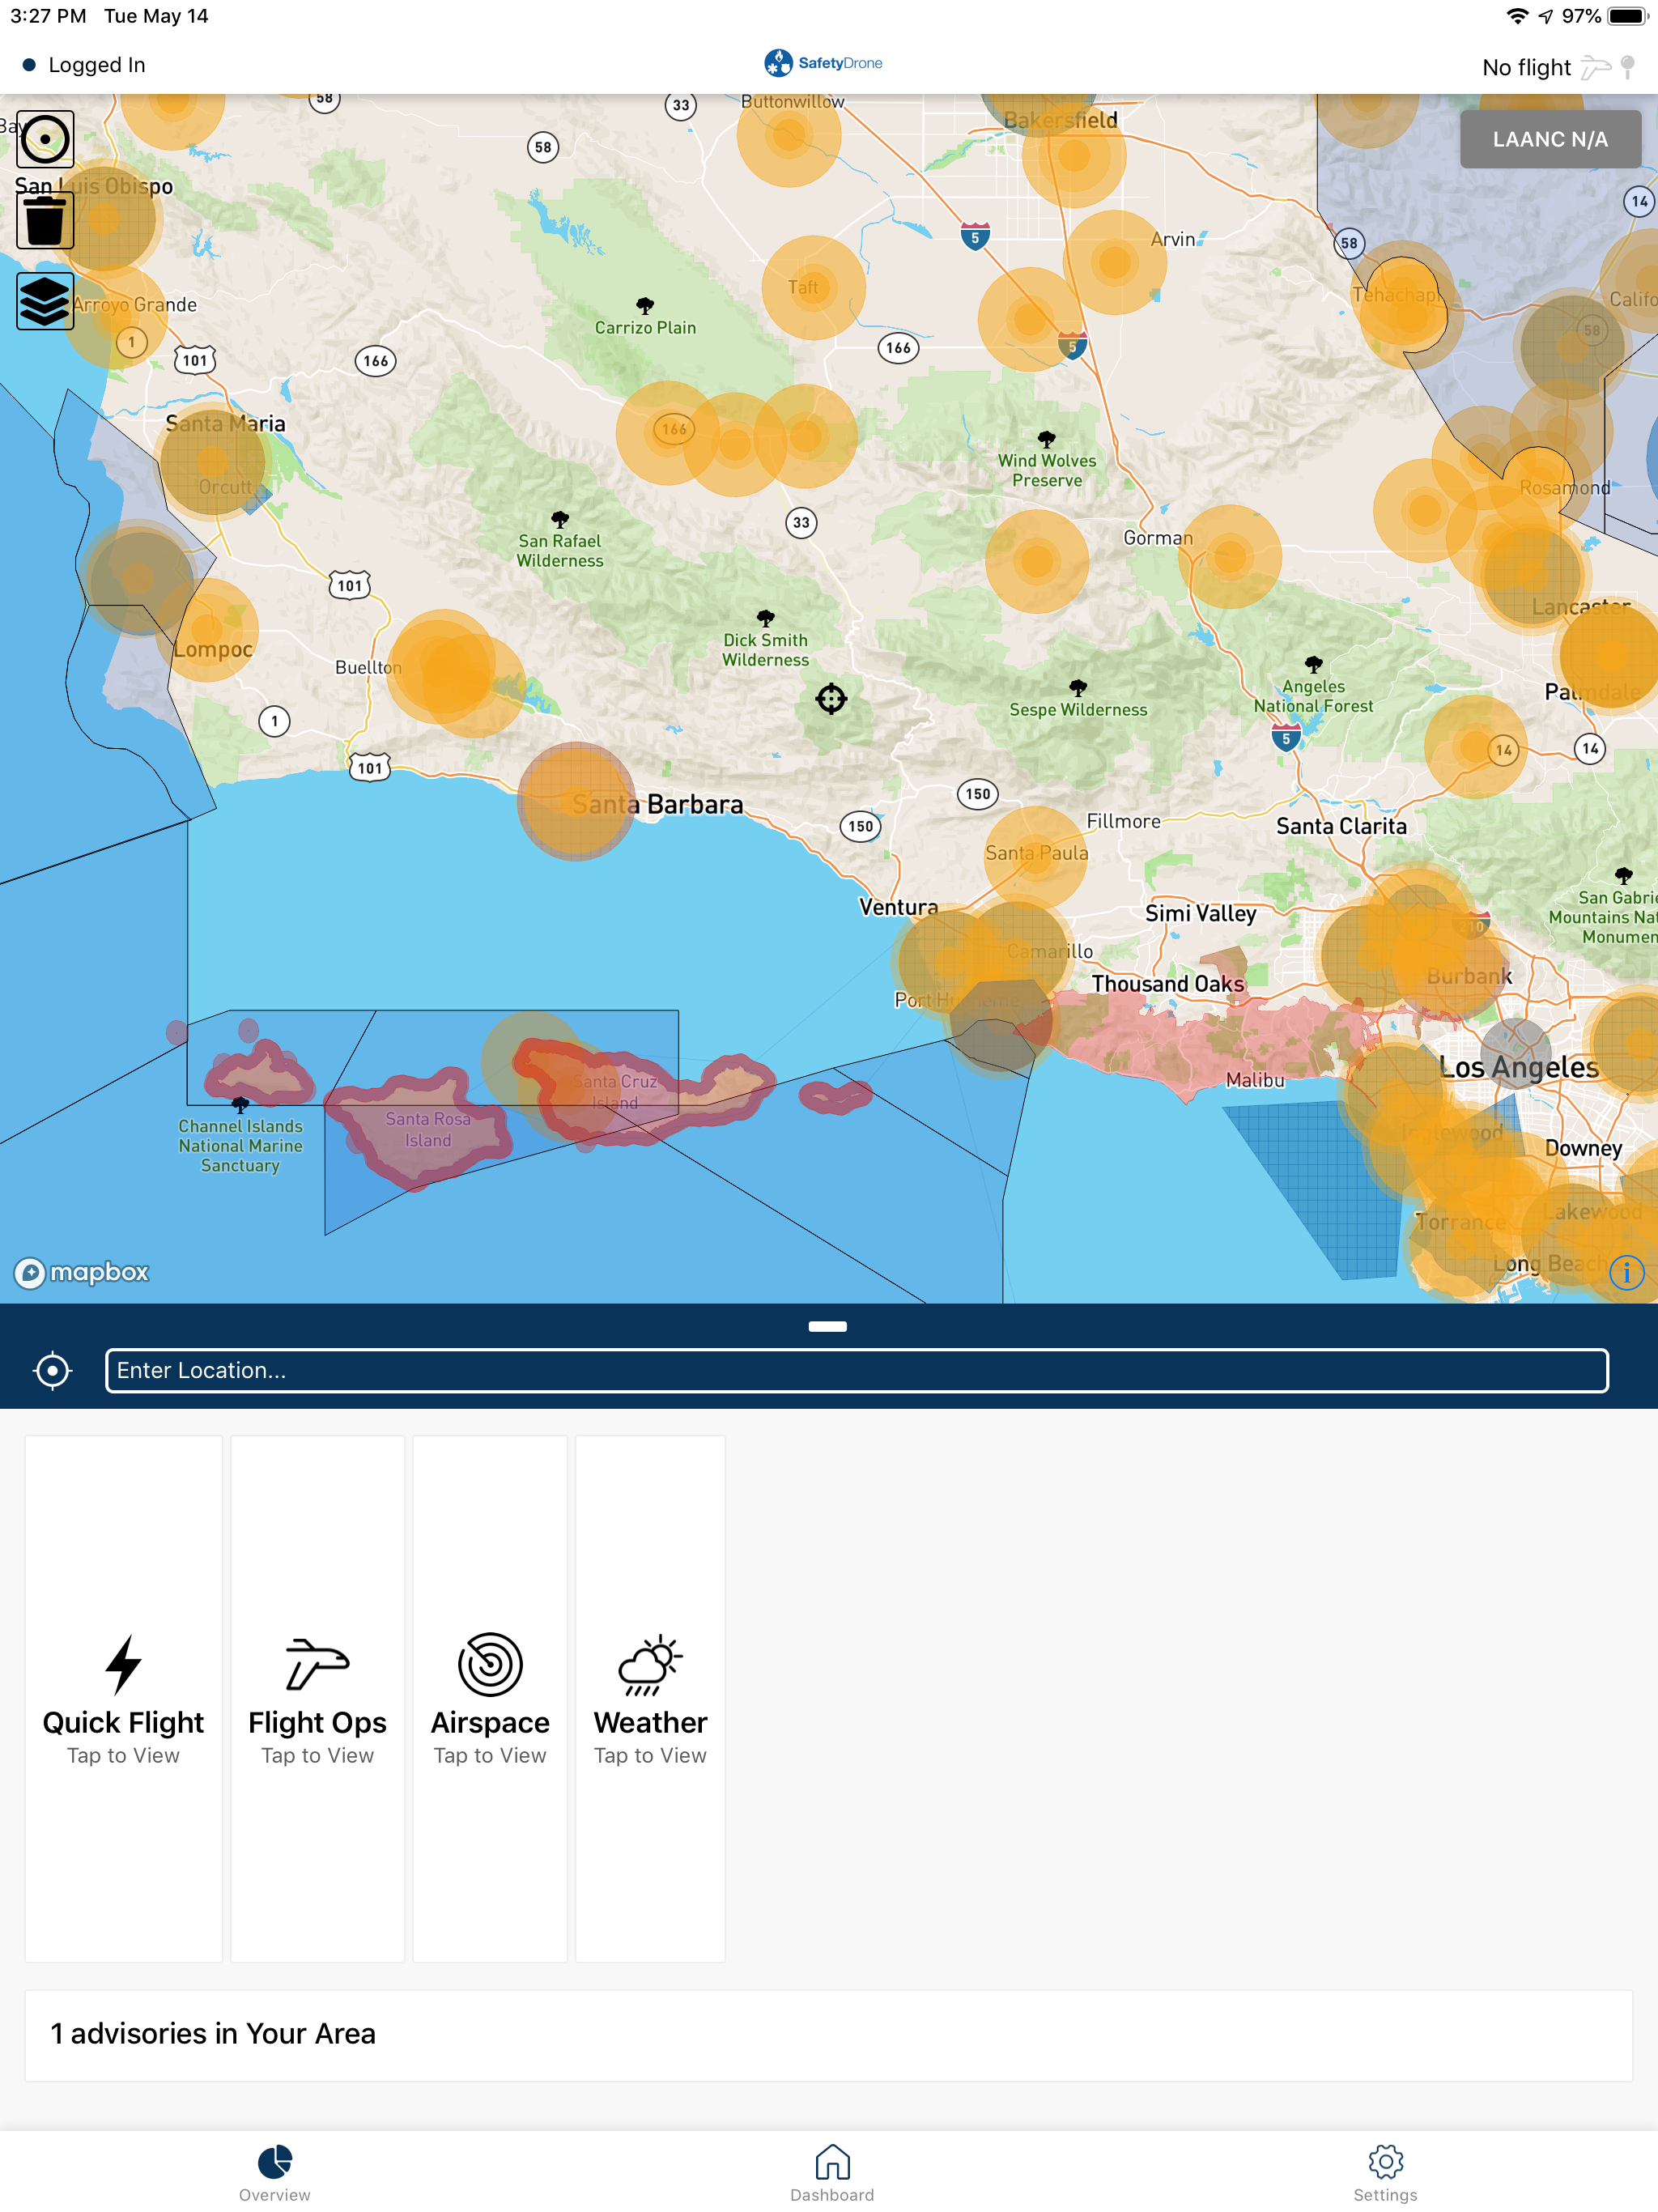Tap the Dick Smith Wilderness tree icon
This screenshot has width=1658, height=2212.
(765, 618)
